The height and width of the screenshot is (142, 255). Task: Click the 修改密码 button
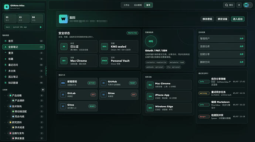(207, 19)
